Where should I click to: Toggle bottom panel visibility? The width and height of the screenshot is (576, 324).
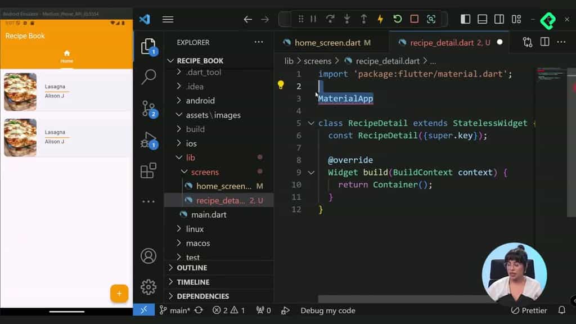click(482, 19)
